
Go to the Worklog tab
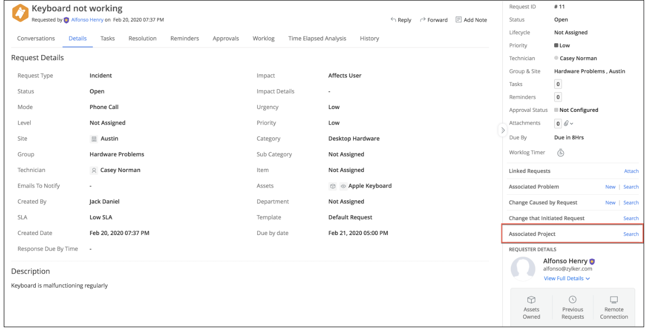tap(263, 39)
